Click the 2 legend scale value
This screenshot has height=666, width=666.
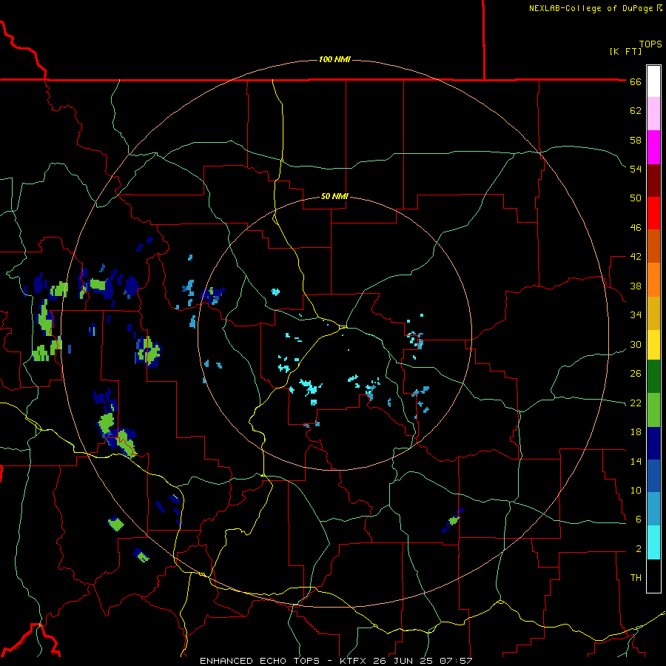coord(639,549)
